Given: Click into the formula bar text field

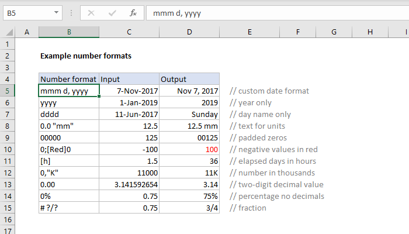Looking at the screenshot, I should [x=278, y=13].
